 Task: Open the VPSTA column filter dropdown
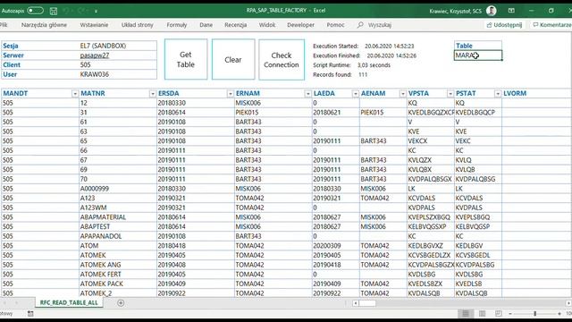click(450, 94)
